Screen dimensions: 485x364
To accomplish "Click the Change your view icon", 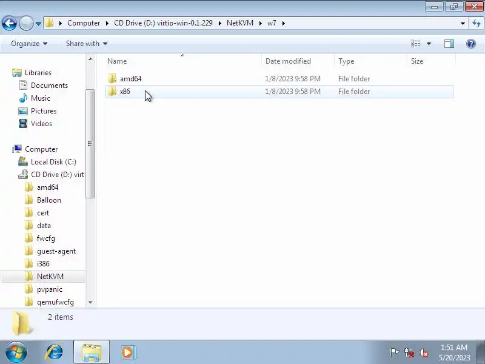I will point(415,44).
